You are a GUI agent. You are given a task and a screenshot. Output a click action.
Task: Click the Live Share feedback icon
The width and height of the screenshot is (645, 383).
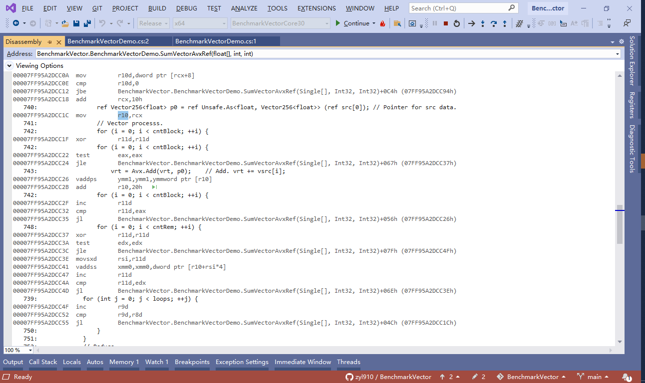click(627, 23)
